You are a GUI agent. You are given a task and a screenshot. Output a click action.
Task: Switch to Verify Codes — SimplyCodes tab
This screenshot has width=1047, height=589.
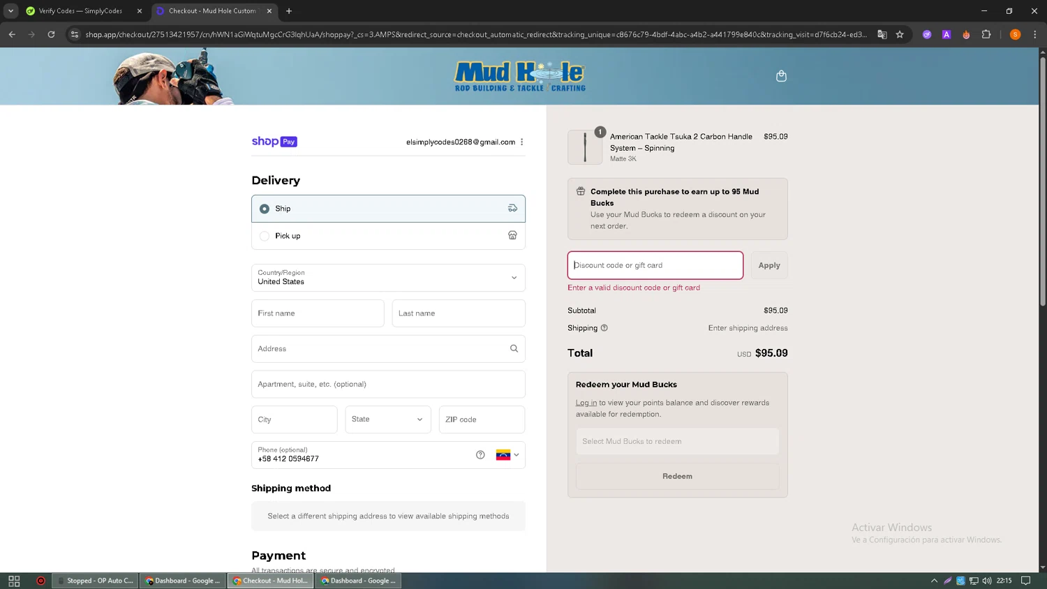click(84, 11)
